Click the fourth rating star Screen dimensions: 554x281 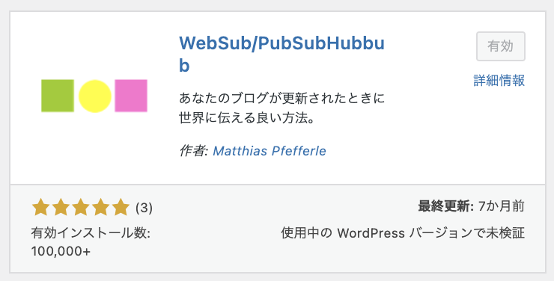(101, 207)
